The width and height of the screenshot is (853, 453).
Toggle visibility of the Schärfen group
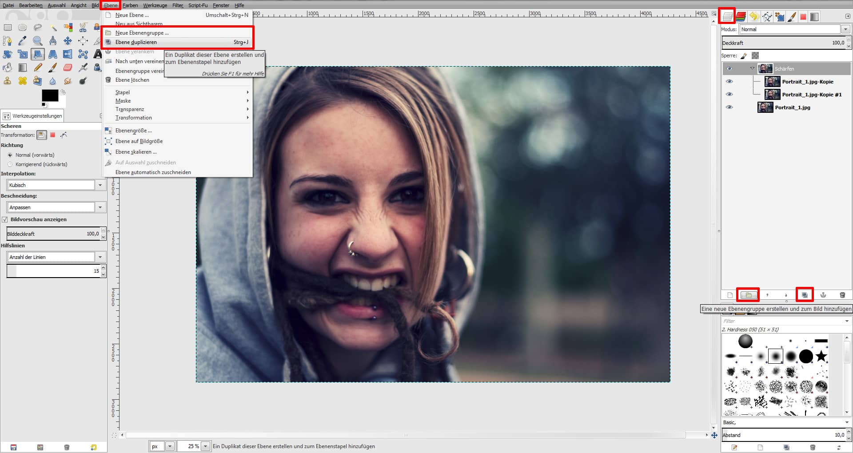[x=729, y=69]
